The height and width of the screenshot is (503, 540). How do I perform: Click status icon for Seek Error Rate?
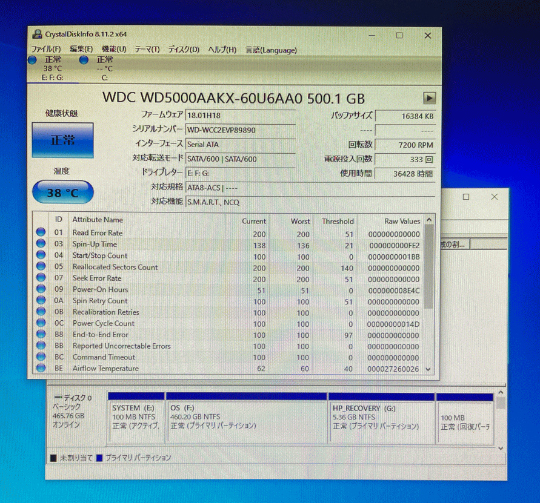41,277
